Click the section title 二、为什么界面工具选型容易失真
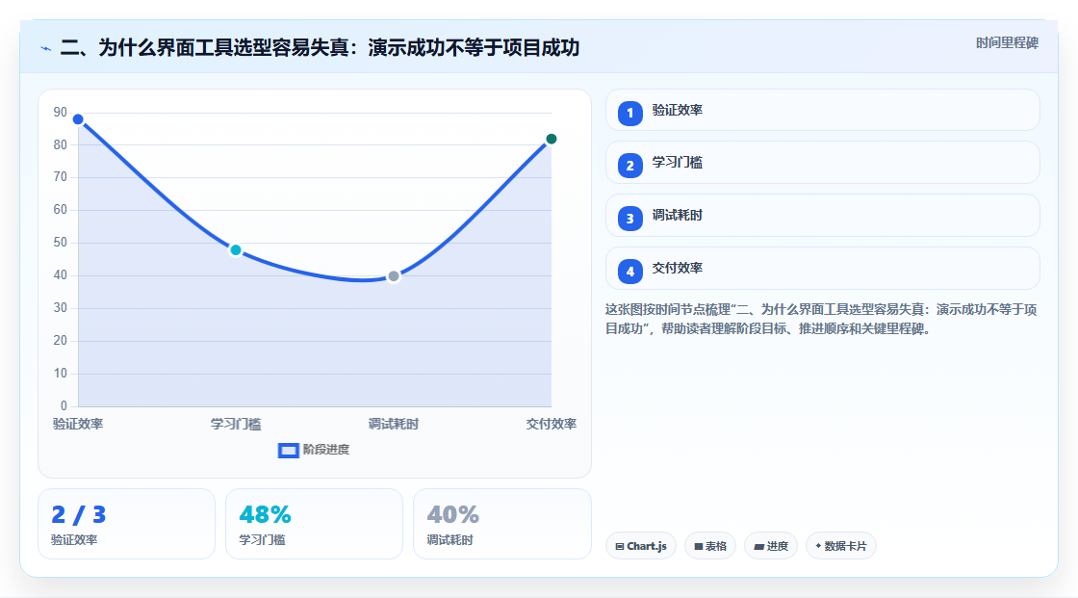The height and width of the screenshot is (598, 1078). (x=320, y=47)
